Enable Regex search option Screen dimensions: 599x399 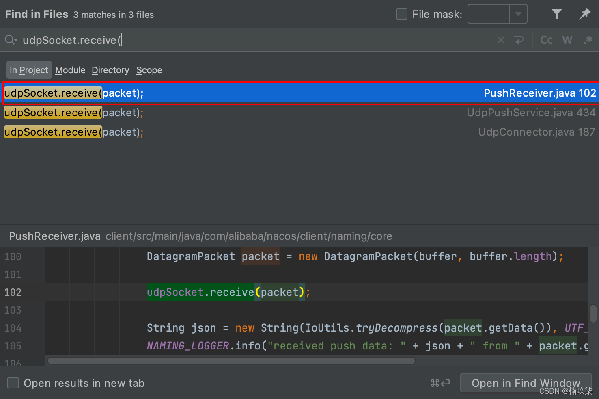(x=588, y=40)
